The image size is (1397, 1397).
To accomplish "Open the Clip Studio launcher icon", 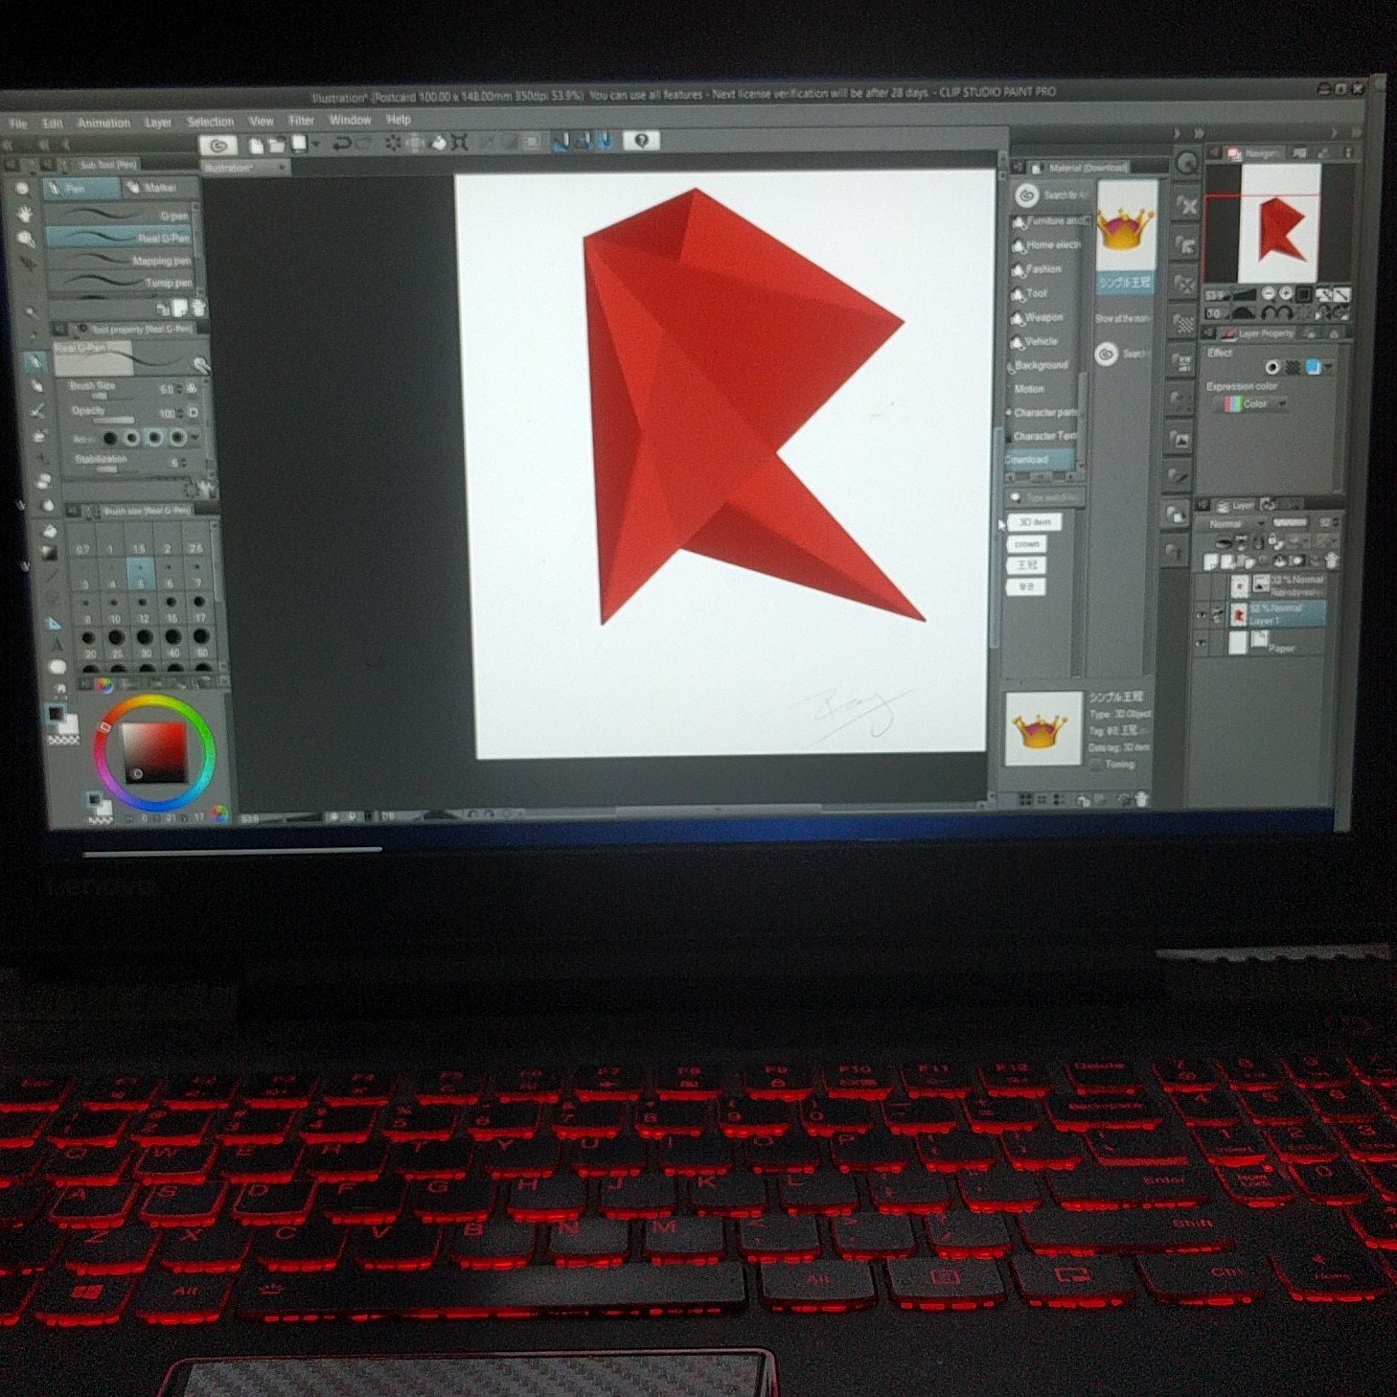I will pos(218,145).
